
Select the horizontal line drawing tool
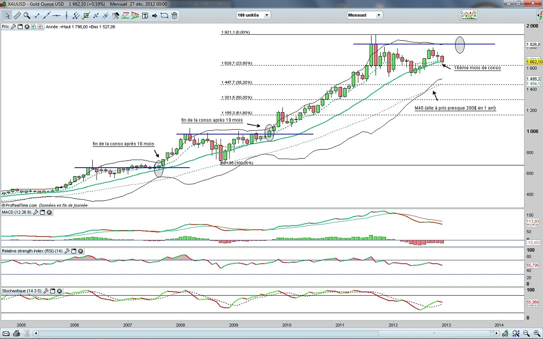(57, 15)
